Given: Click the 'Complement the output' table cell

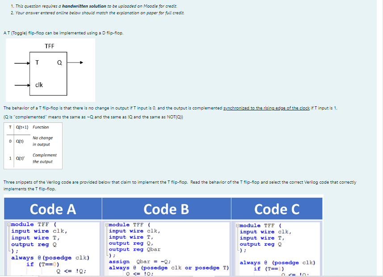Looking at the screenshot, I should pyautogui.click(x=44, y=158).
